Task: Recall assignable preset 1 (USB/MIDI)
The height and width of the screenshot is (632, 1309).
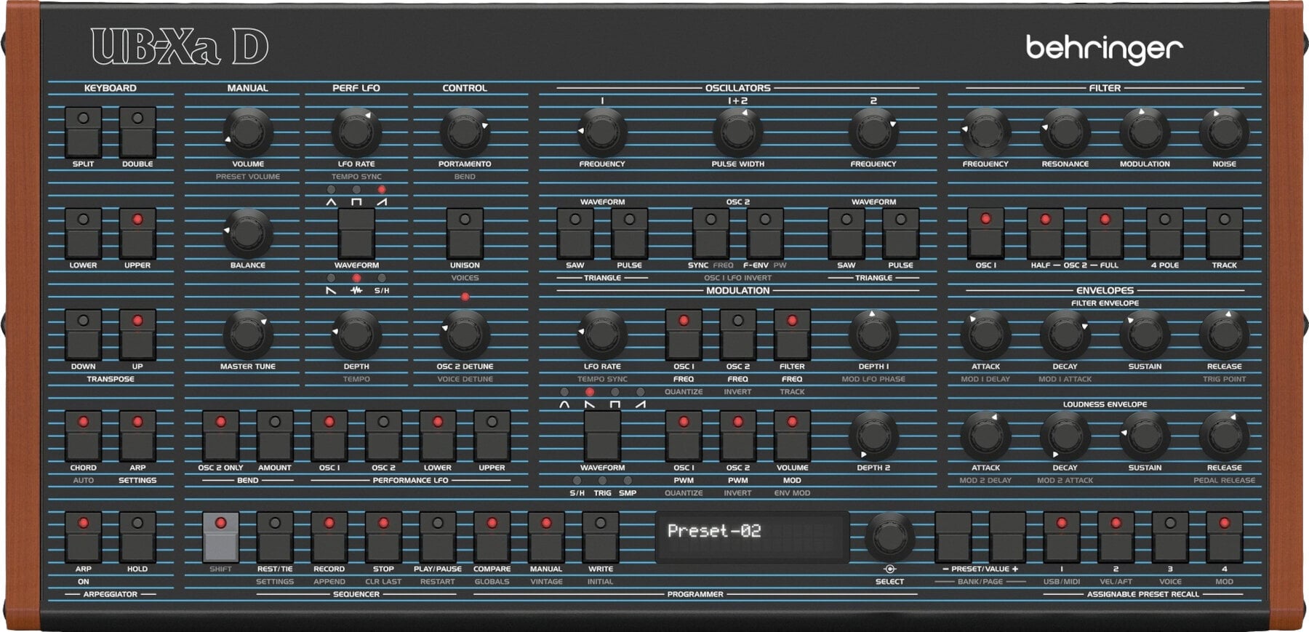Action: [1061, 537]
